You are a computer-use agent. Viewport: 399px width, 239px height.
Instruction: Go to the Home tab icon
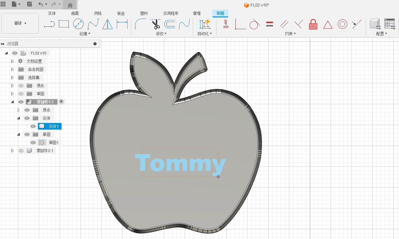[x=70, y=5]
